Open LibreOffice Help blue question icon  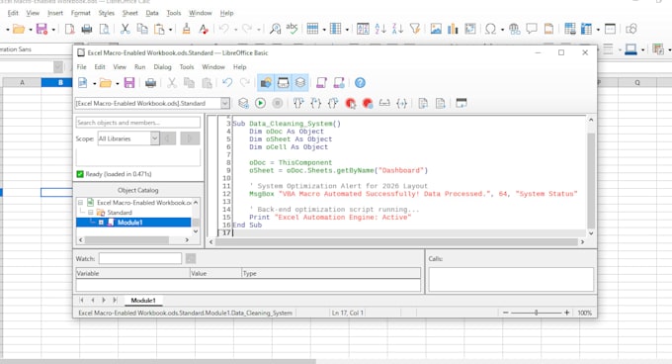click(360, 83)
